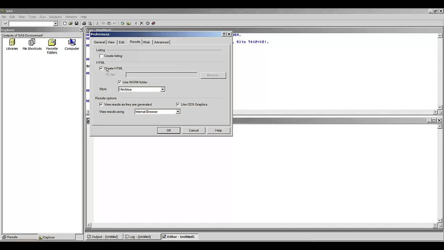Toggle the Use WORK folder checkbox

(120, 82)
